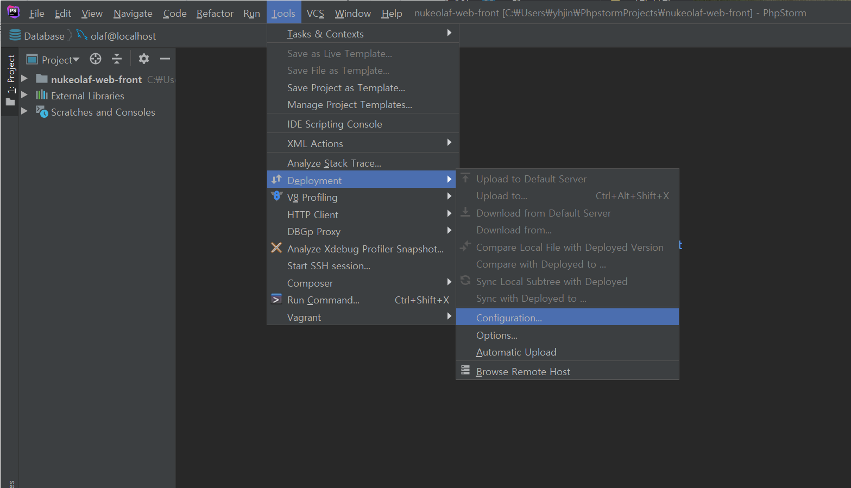Viewport: 851px width, 488px height.
Task: Open the Edit menu
Action: [x=63, y=13]
